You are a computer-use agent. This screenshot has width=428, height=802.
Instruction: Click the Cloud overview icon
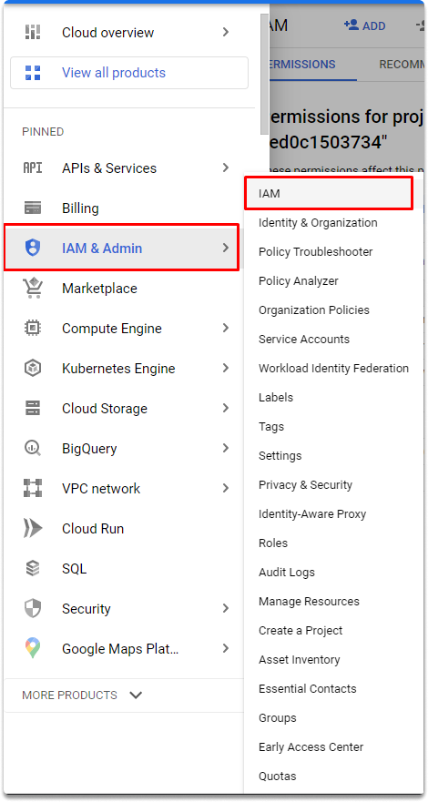(x=33, y=32)
